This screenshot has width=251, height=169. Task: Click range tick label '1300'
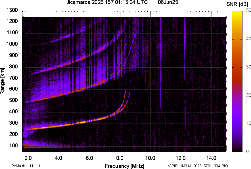(x=12, y=10)
